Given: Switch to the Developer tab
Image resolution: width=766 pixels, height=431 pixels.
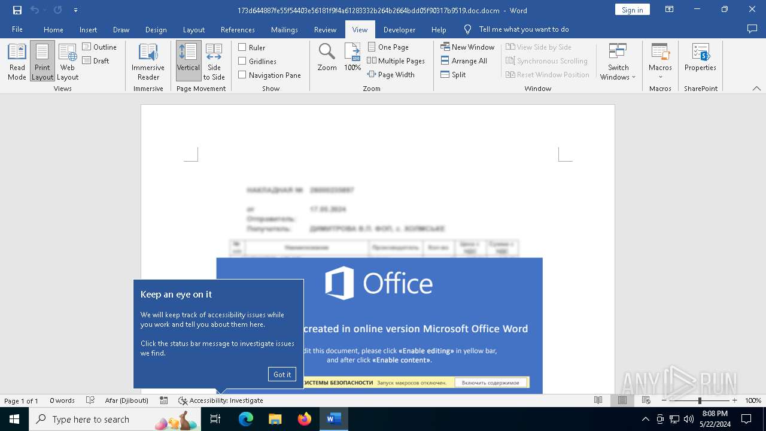Looking at the screenshot, I should (x=399, y=29).
